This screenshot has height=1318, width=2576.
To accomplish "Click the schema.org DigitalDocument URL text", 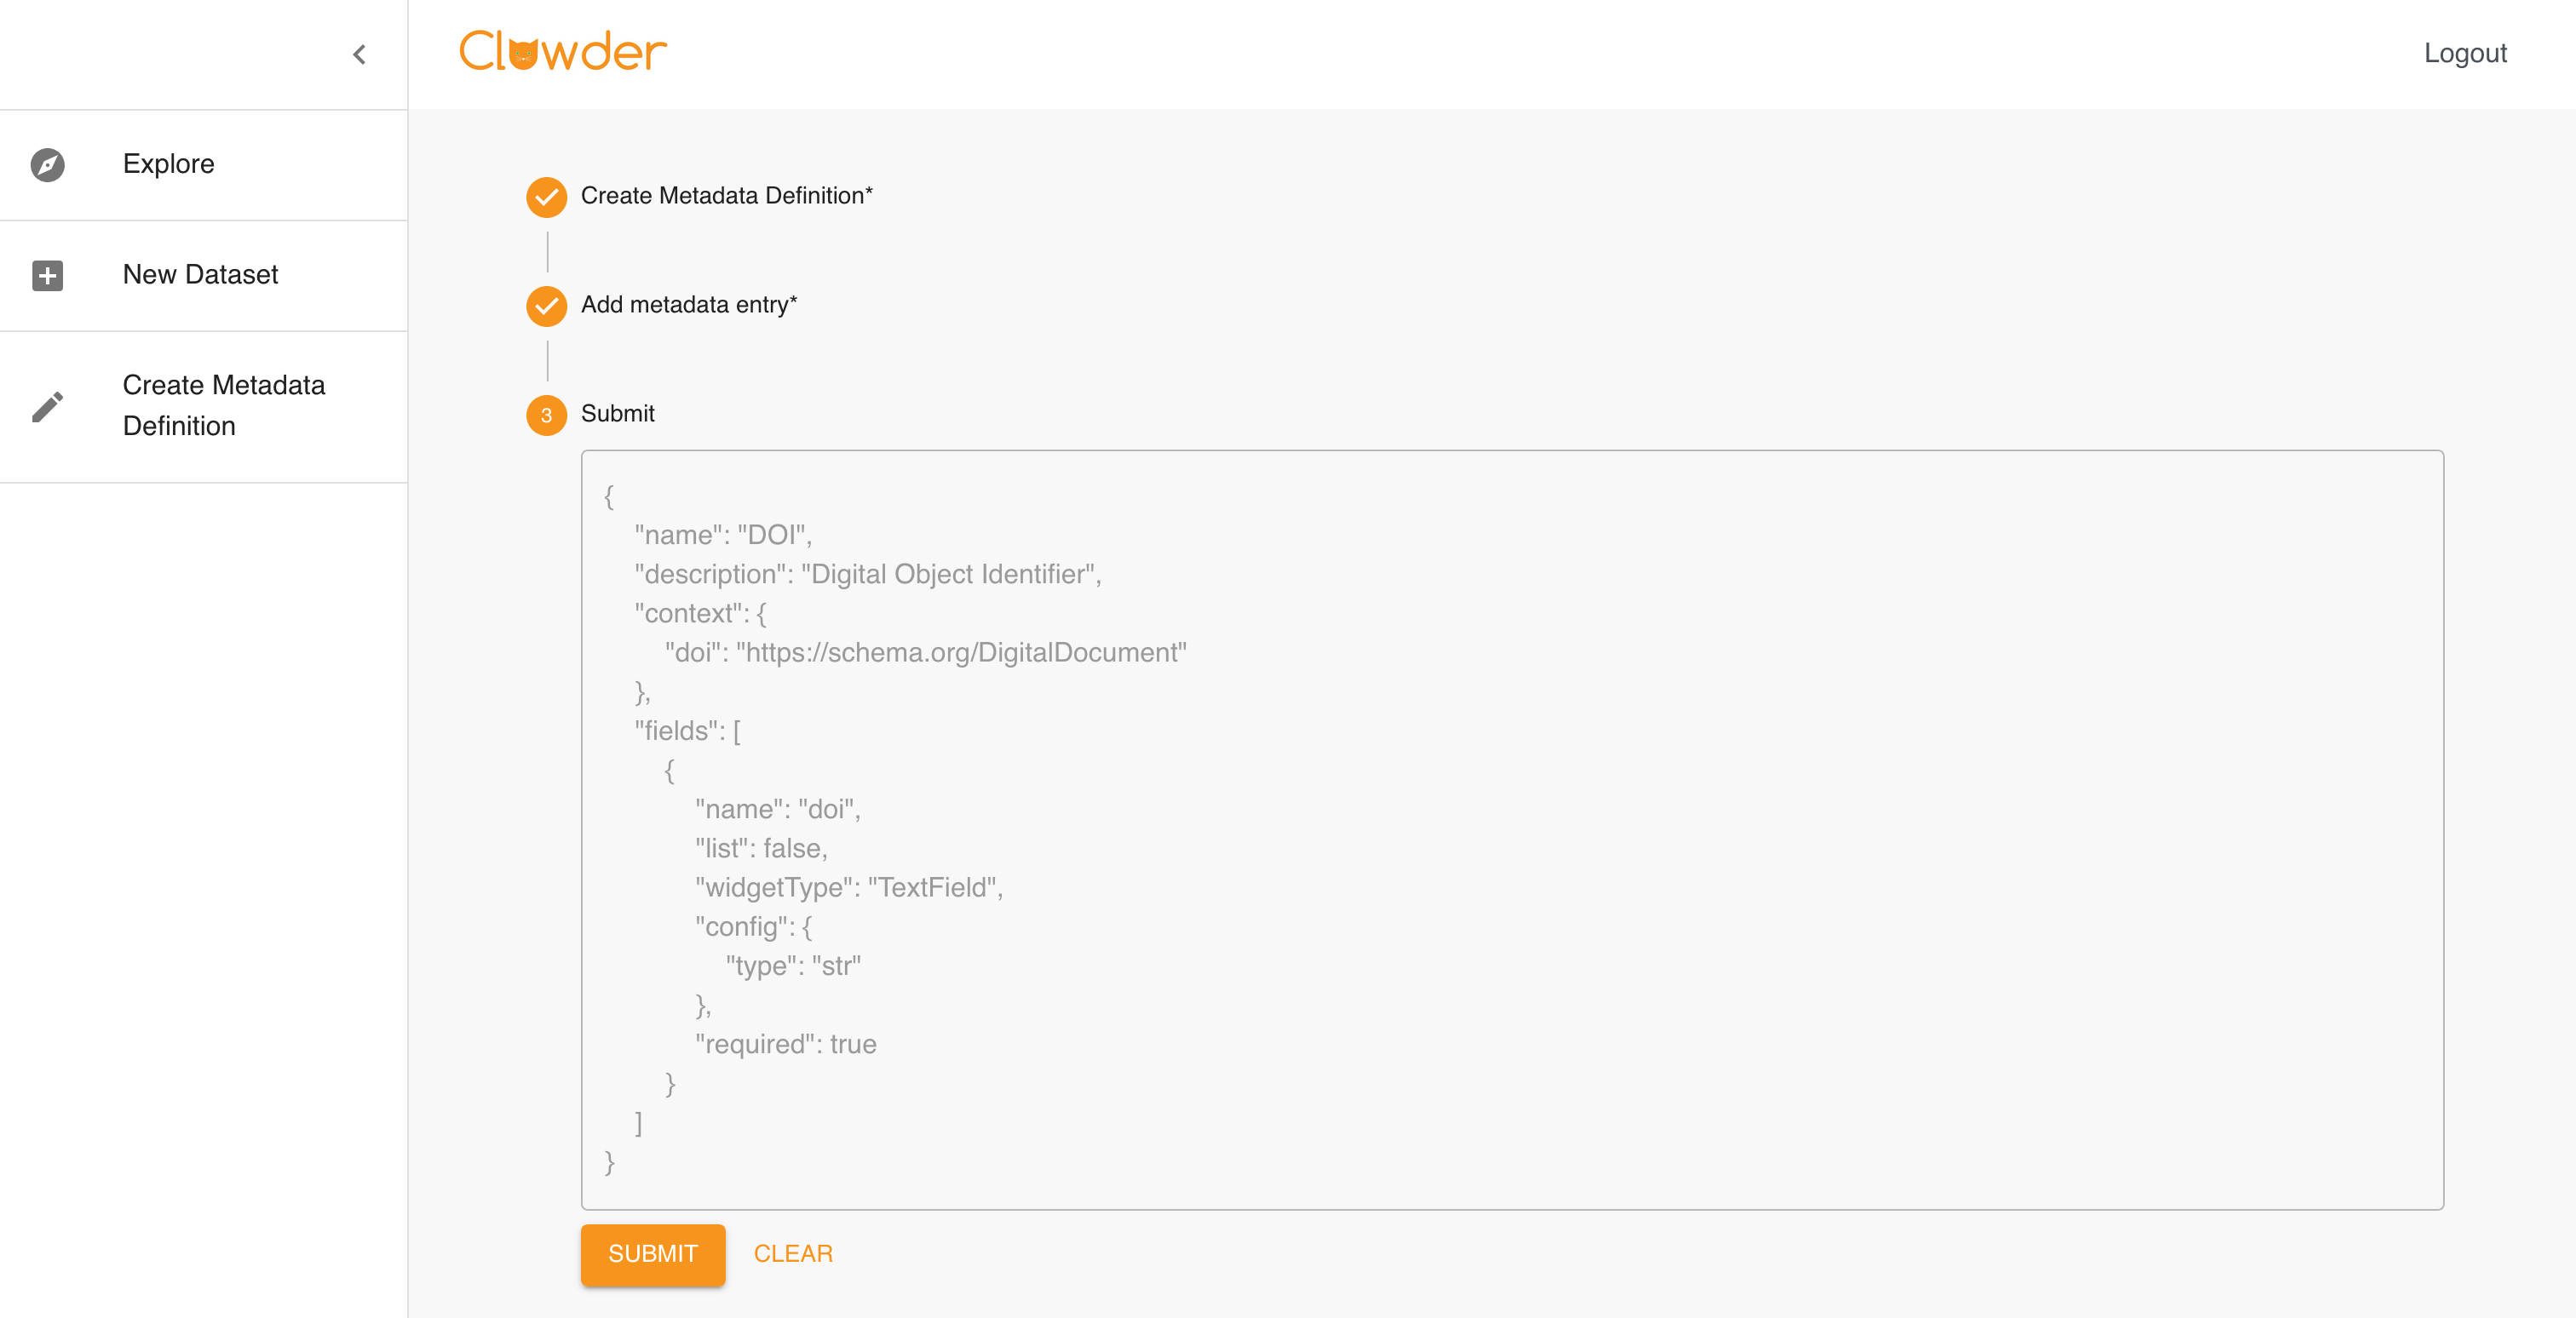I will [x=961, y=652].
